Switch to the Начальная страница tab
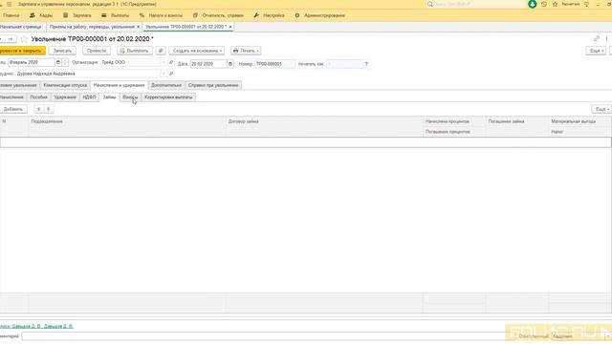 [21, 27]
